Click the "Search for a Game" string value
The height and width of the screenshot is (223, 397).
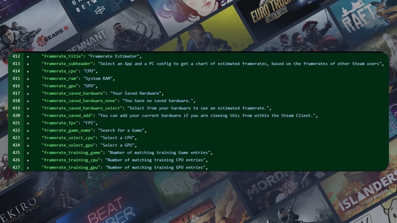coord(122,130)
